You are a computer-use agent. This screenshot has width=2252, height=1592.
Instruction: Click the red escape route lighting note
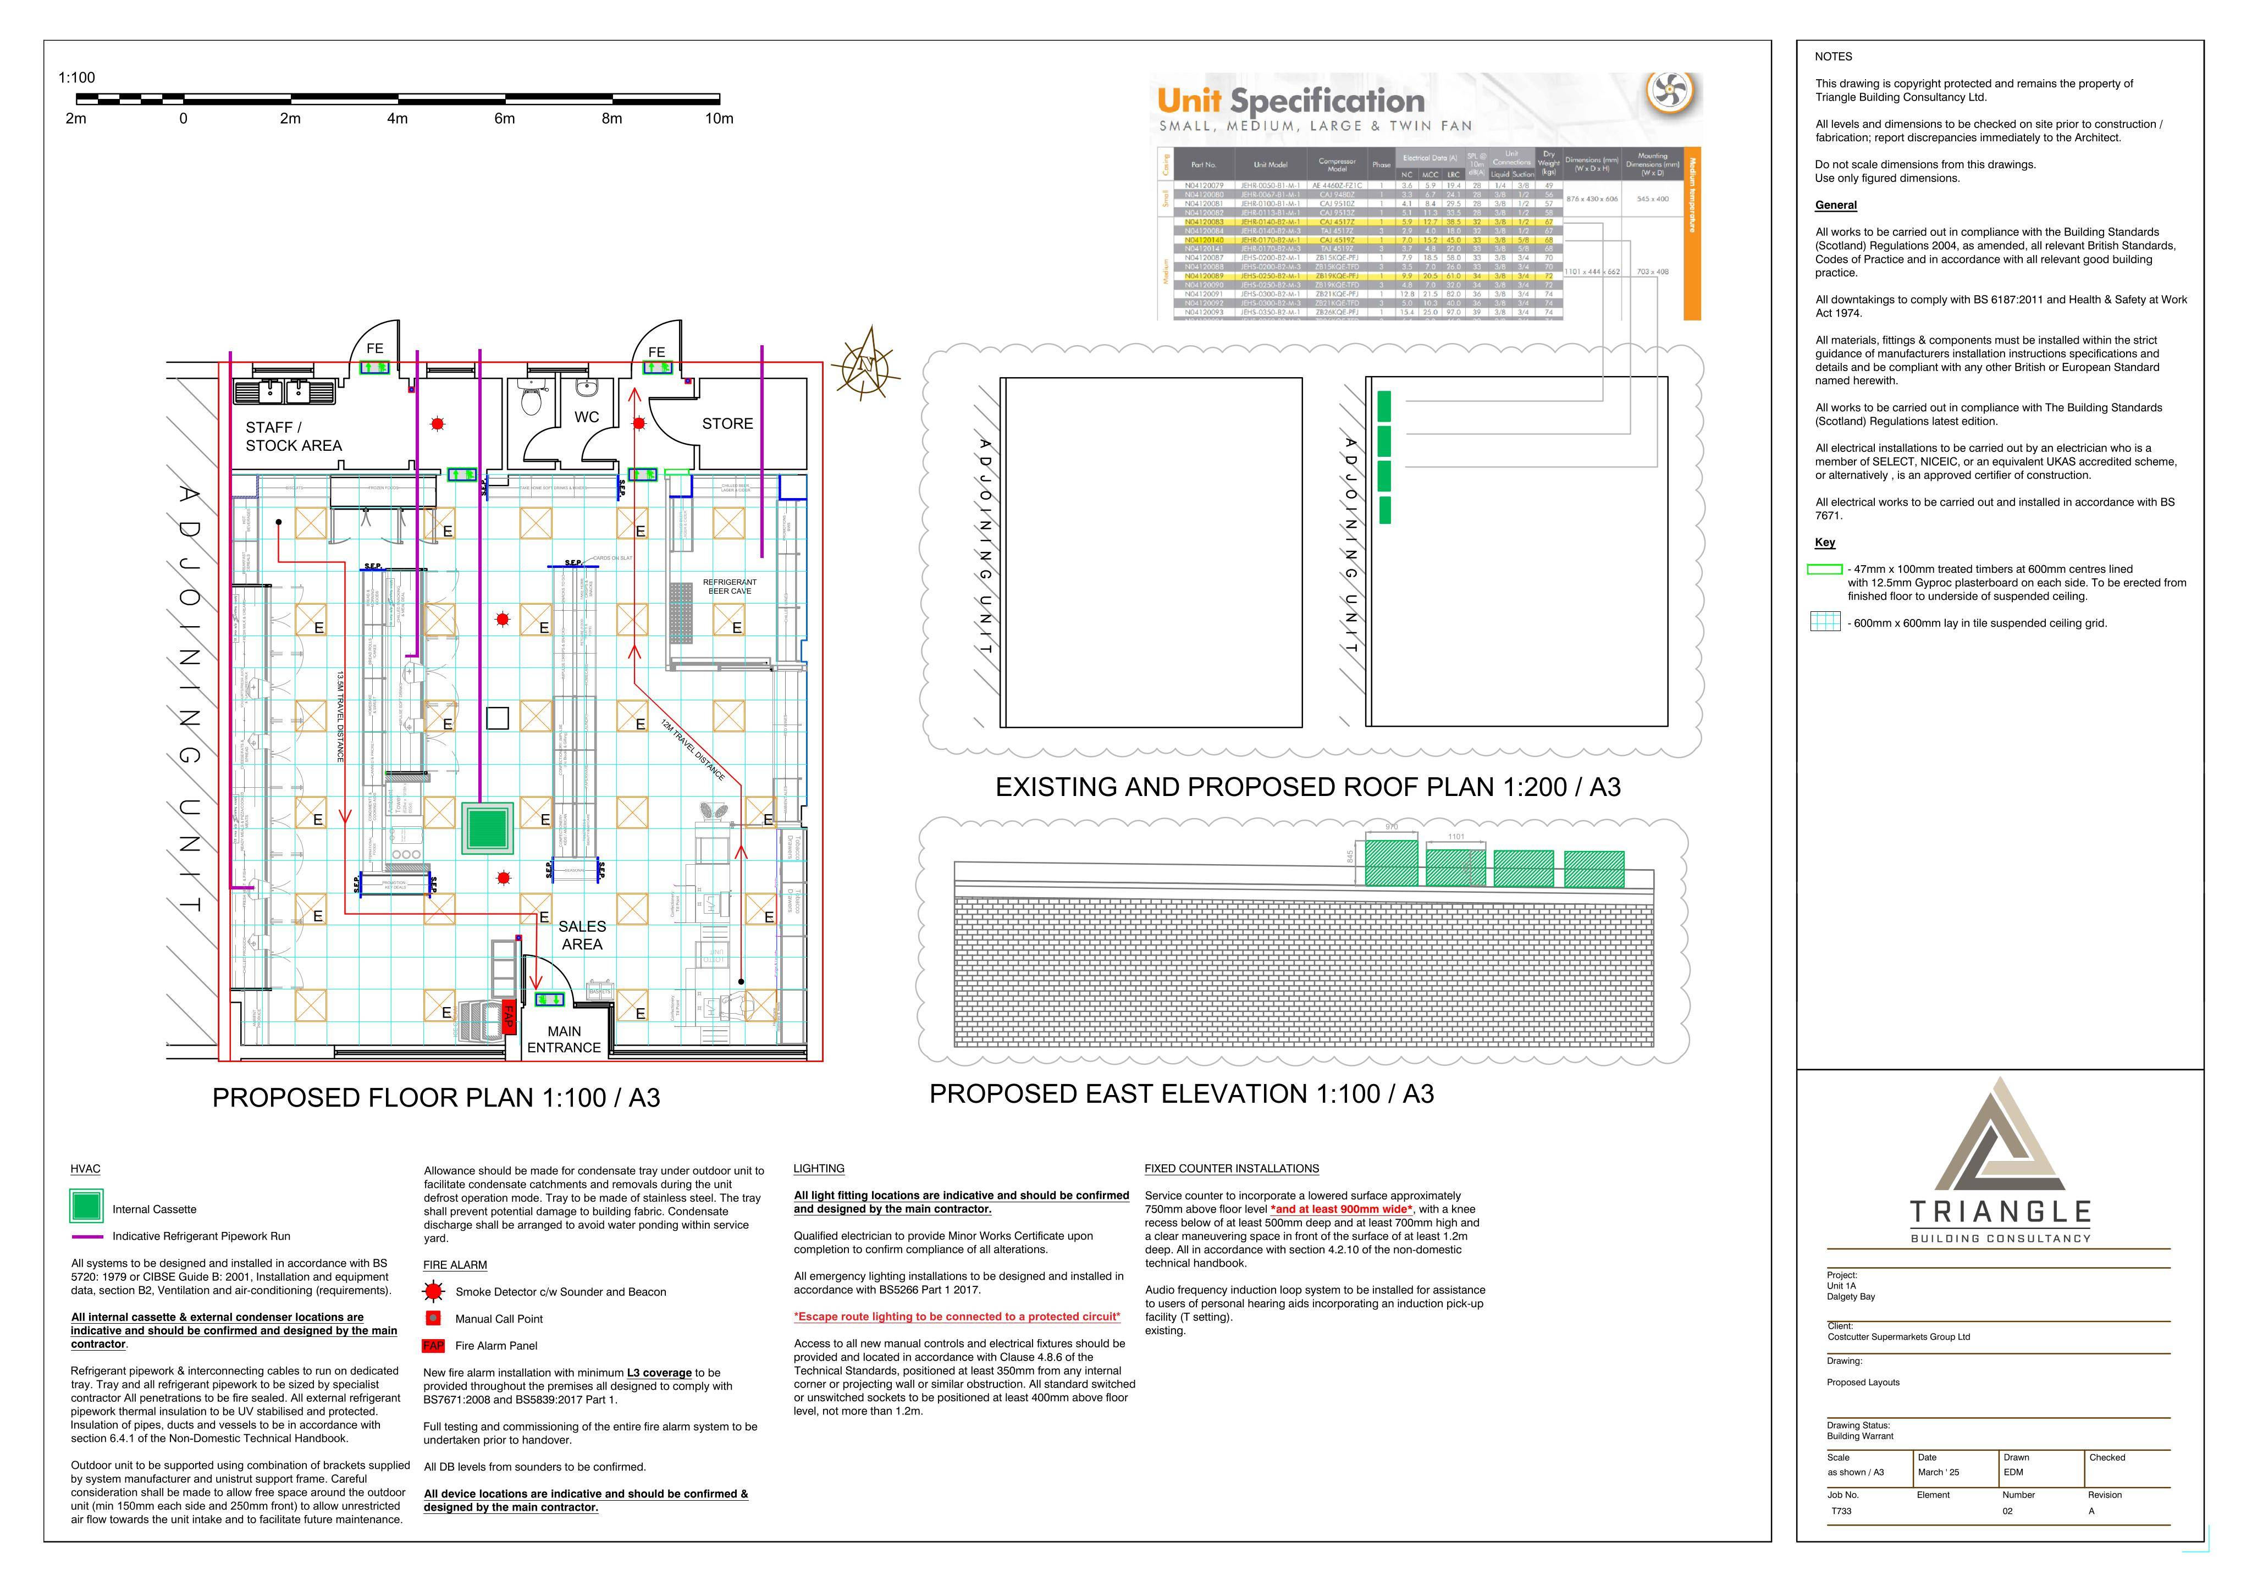click(957, 1317)
